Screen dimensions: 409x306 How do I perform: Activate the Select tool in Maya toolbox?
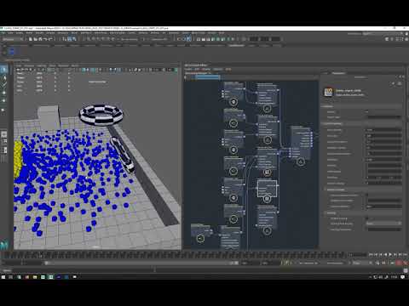coord(4,70)
